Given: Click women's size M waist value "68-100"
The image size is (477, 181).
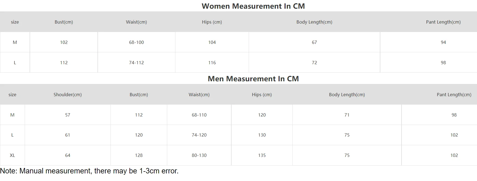Looking at the screenshot, I should tap(136, 42).
